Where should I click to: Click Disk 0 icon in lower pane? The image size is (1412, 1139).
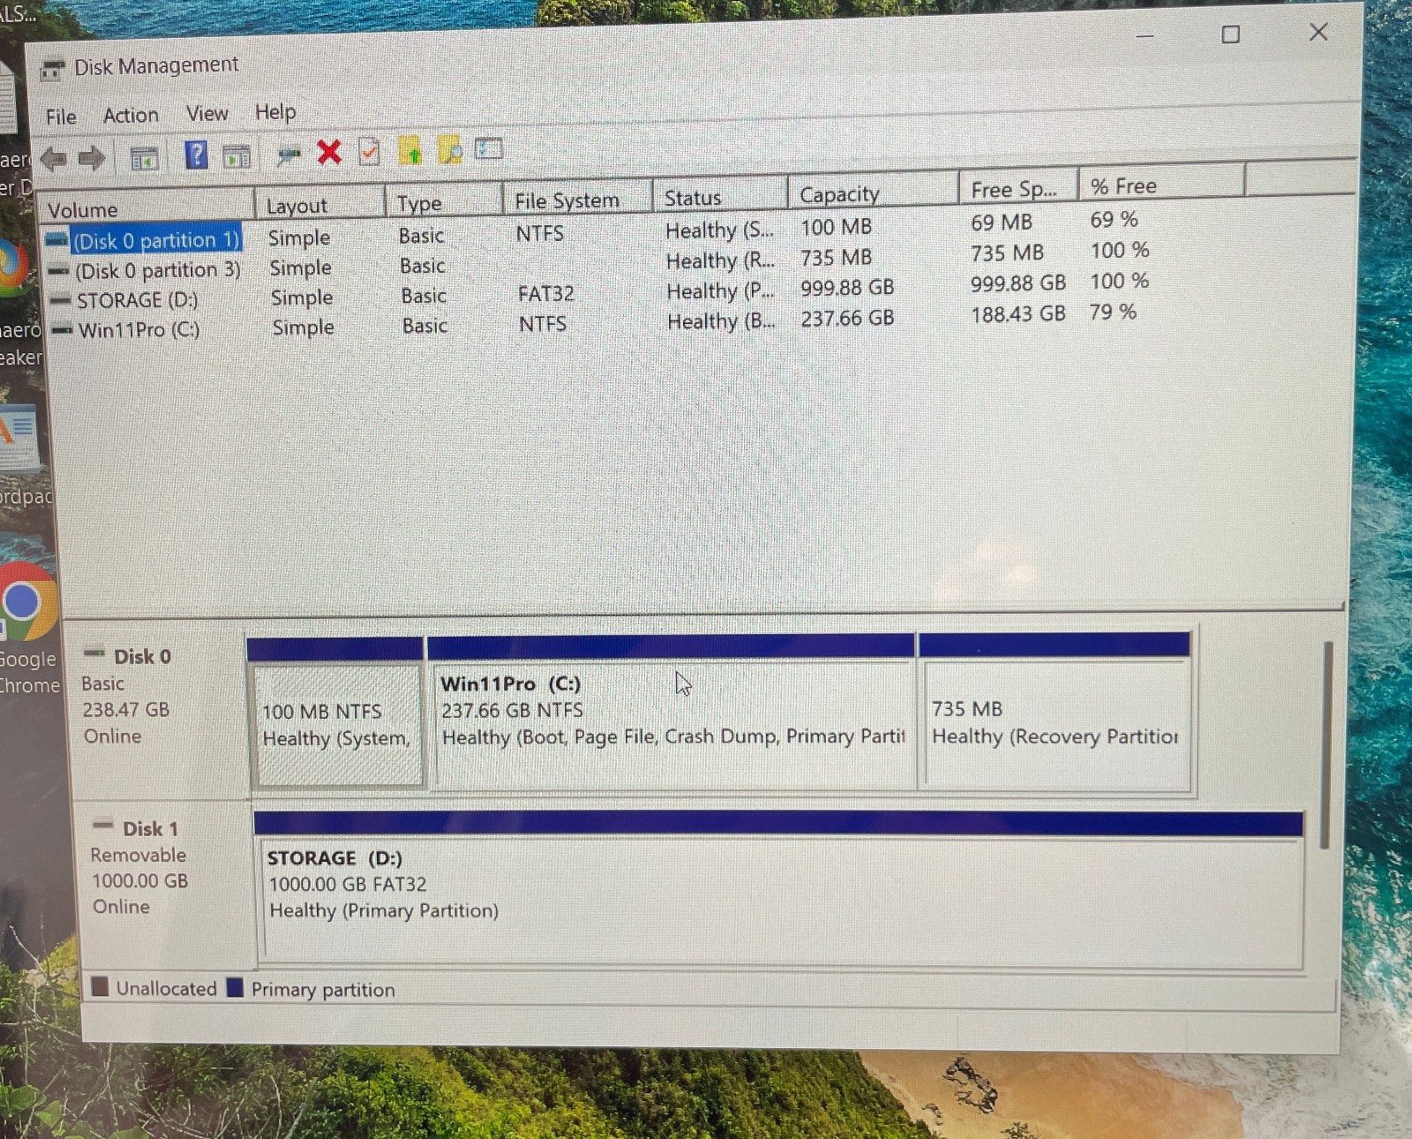click(94, 654)
